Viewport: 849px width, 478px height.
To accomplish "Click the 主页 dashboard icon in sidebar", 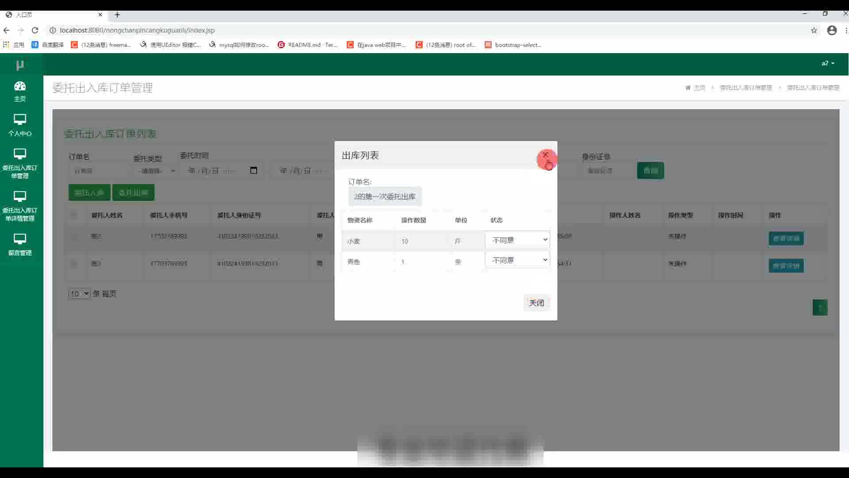I will (x=20, y=86).
